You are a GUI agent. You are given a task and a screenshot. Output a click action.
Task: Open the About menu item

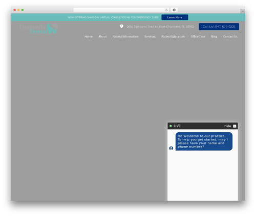point(102,37)
